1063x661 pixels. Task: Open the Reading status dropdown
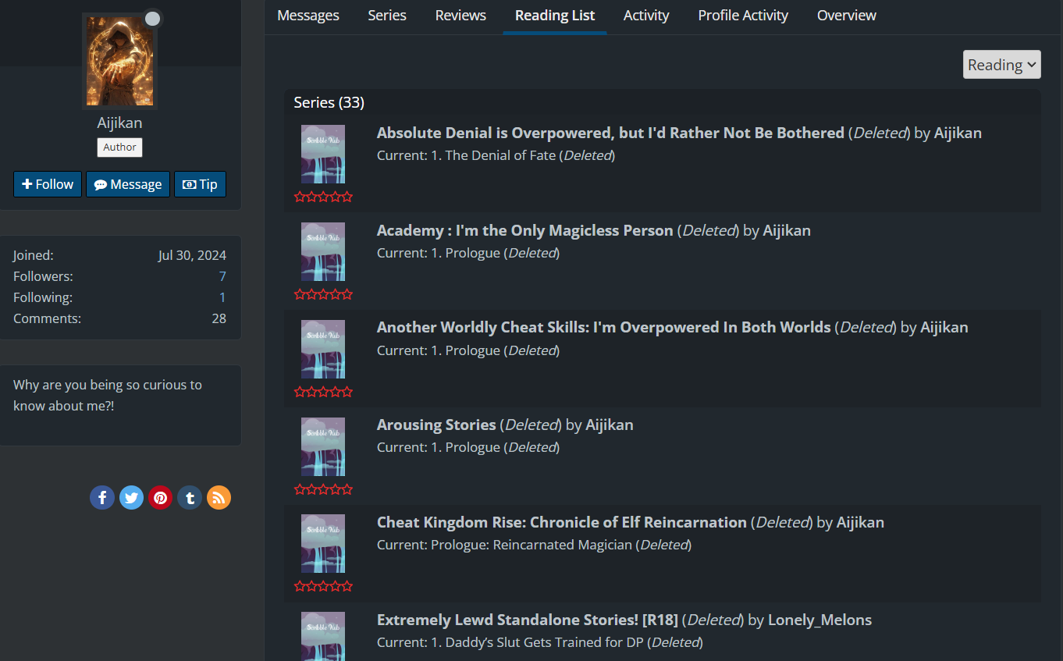click(1001, 65)
